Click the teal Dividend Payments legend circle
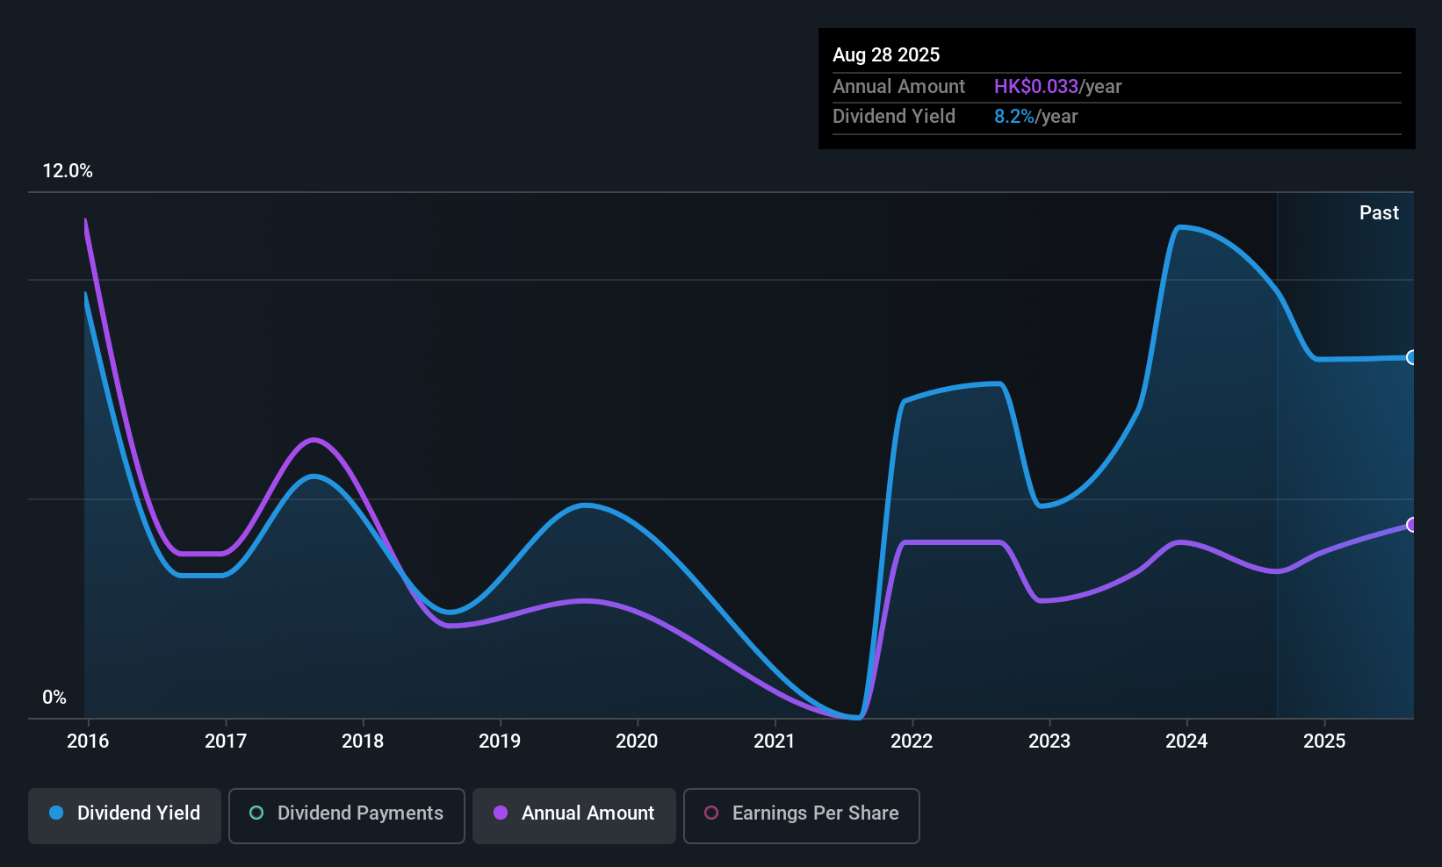The image size is (1442, 867). (x=256, y=813)
